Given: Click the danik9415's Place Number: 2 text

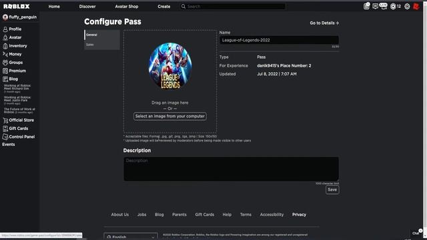Looking at the screenshot, I should point(284,66).
